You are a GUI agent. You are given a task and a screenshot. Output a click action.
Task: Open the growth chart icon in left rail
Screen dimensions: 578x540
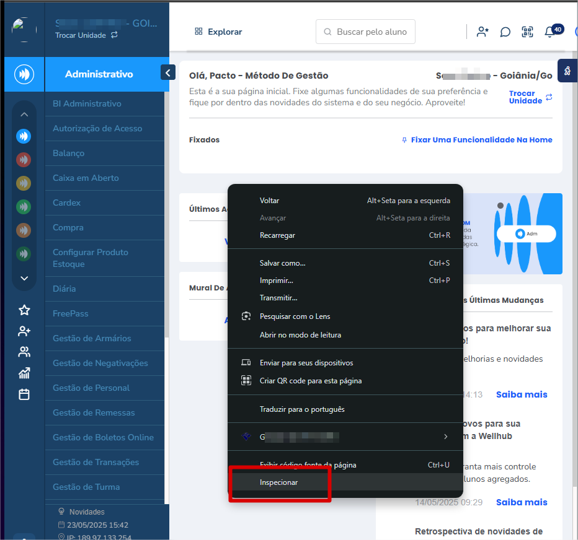click(x=24, y=373)
